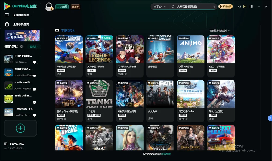Screen dimensions: 272x161
Task: Open the ANIMO 伊莫 game card
Action: point(190,56)
